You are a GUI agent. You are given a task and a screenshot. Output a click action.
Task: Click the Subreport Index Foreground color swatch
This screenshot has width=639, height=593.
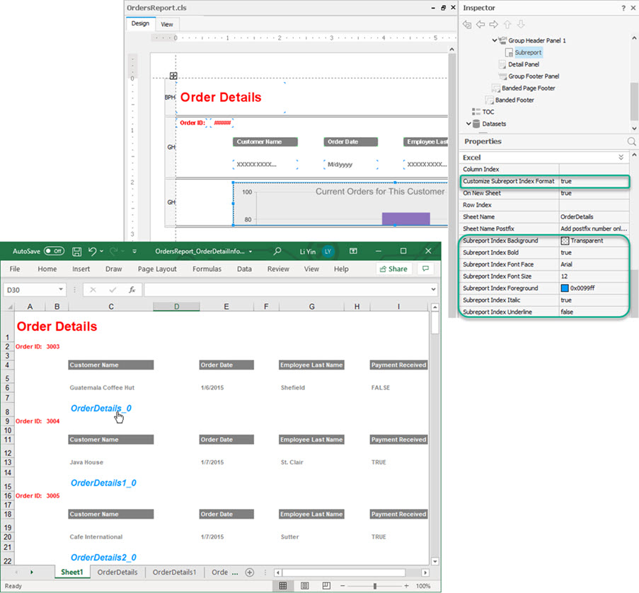(x=565, y=288)
